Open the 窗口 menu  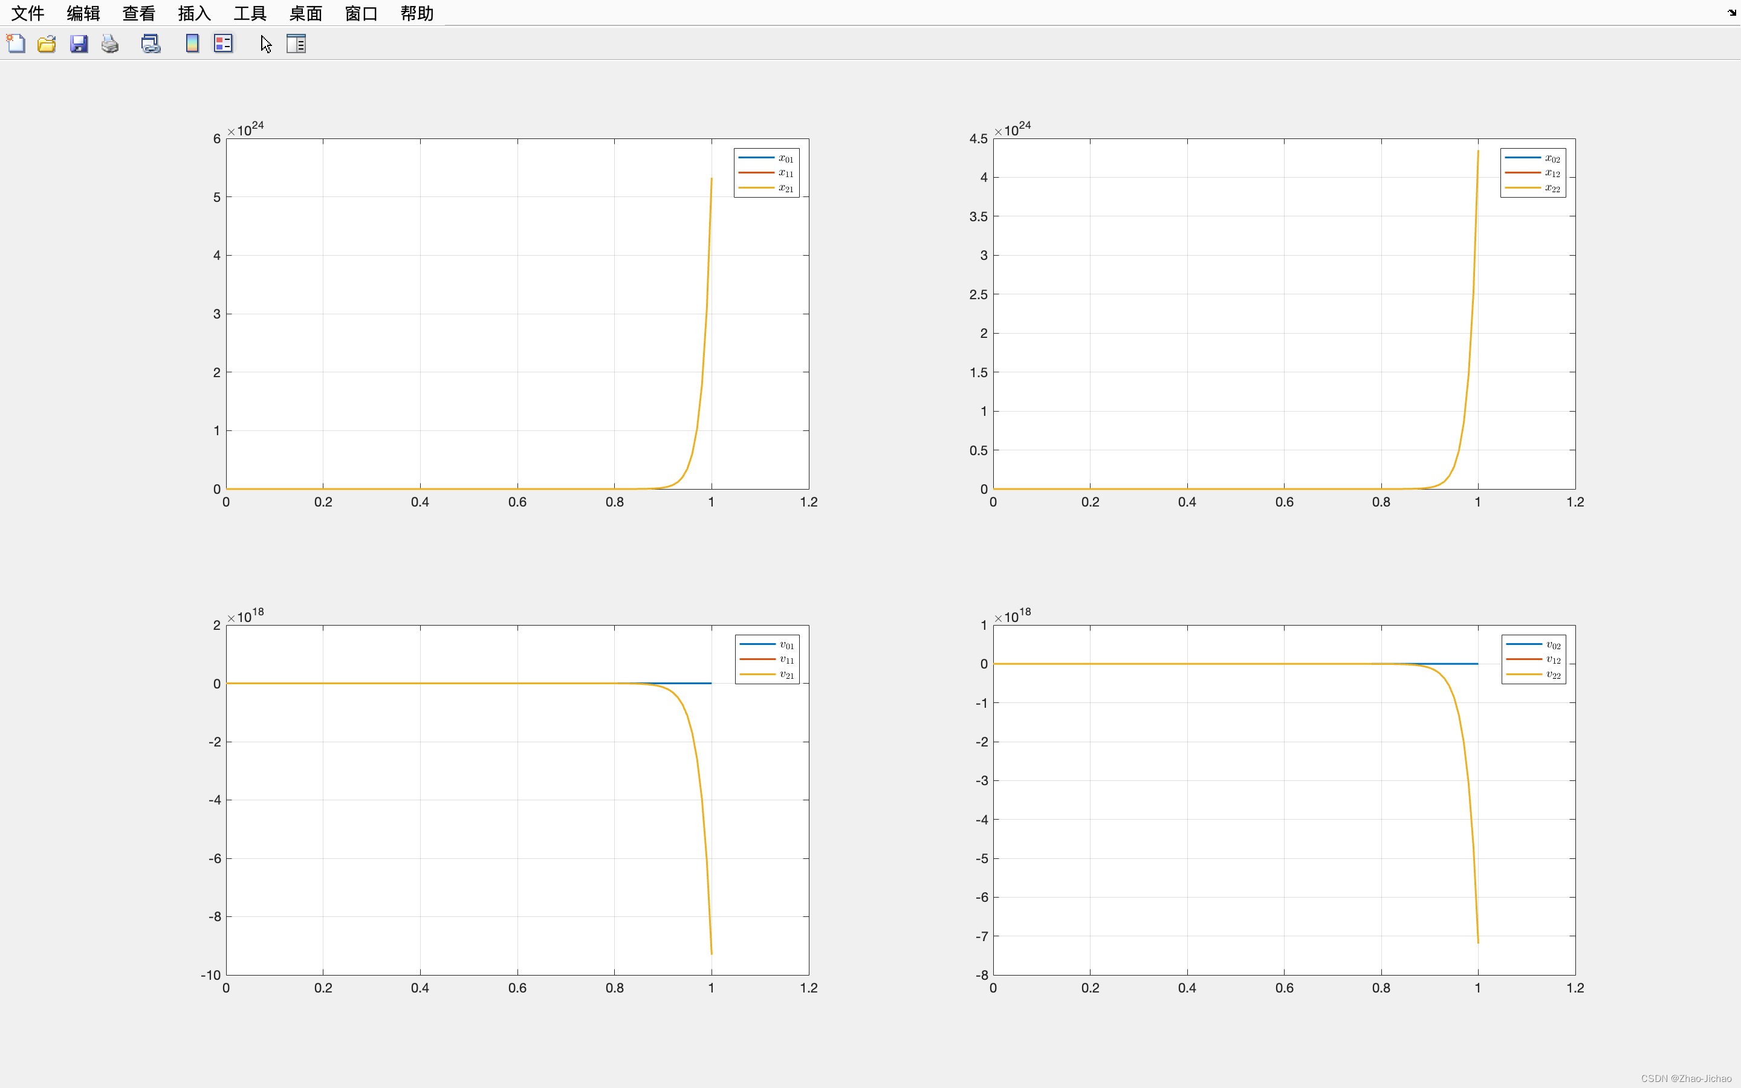click(361, 13)
